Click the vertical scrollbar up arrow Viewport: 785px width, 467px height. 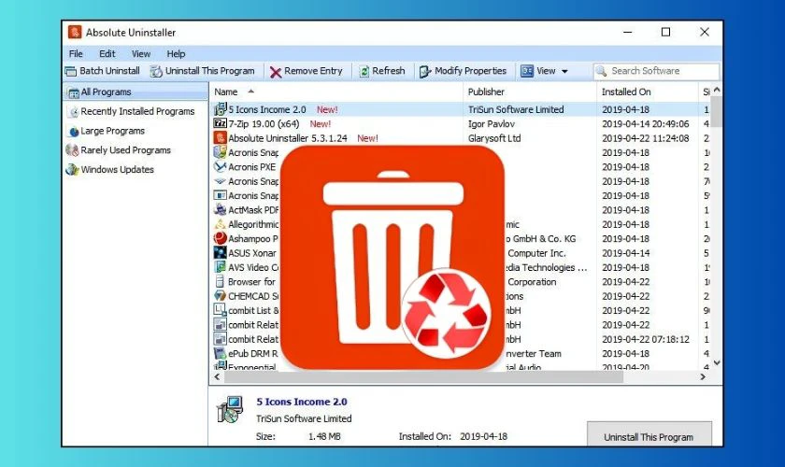717,90
